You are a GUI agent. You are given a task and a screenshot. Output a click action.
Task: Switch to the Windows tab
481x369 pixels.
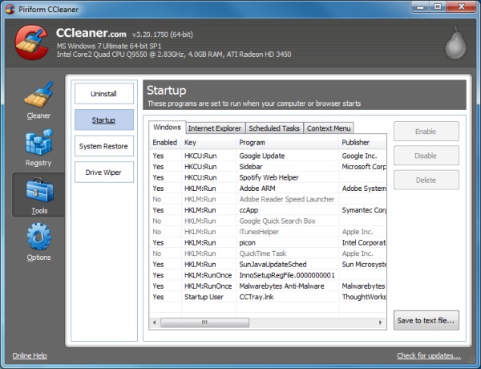[x=168, y=127]
